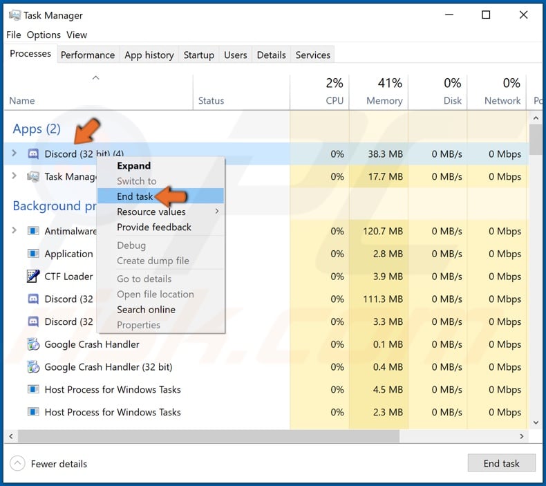546x486 pixels.
Task: Click Host Process icon in 4.5 MB row
Action: click(x=33, y=389)
